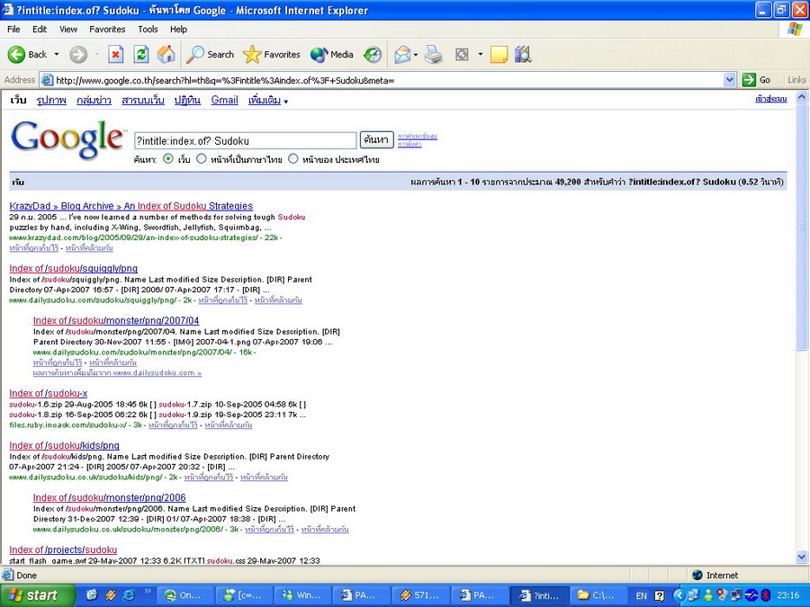Click the yellow note icon in the toolbar
Image resolution: width=810 pixels, height=607 pixels.
[499, 54]
